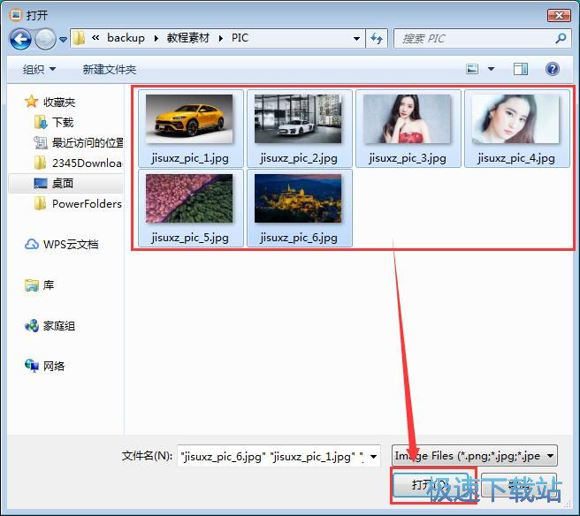Navigate to the backup folder in the path
The image size is (580, 516).
[126, 38]
